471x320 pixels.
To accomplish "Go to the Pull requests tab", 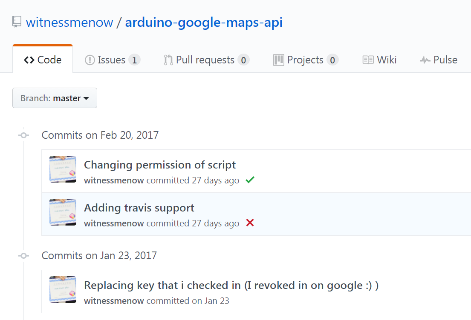I will (x=206, y=60).
